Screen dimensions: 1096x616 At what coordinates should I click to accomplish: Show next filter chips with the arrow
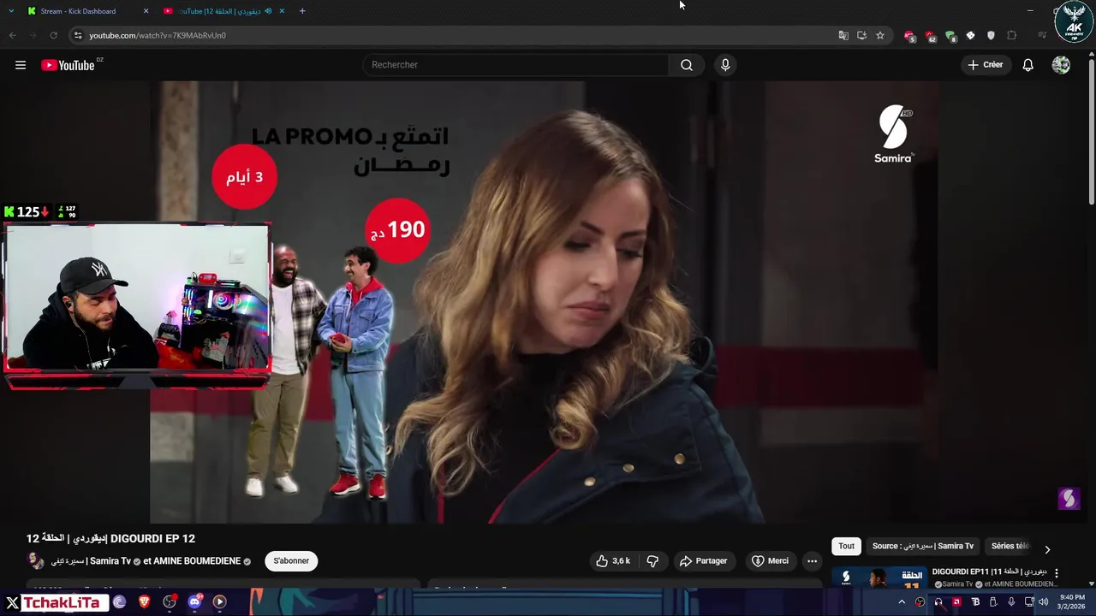[x=1047, y=549]
